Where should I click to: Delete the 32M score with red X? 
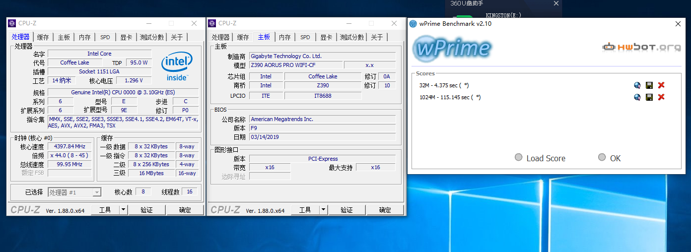click(x=661, y=85)
